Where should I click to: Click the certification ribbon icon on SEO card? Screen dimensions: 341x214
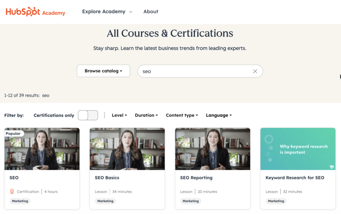coord(12,192)
